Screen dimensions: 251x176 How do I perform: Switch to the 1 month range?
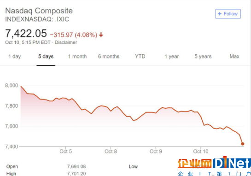coord(77,56)
